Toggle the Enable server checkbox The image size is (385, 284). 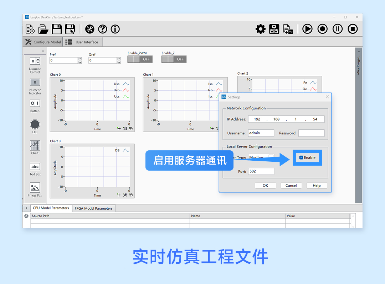point(301,158)
